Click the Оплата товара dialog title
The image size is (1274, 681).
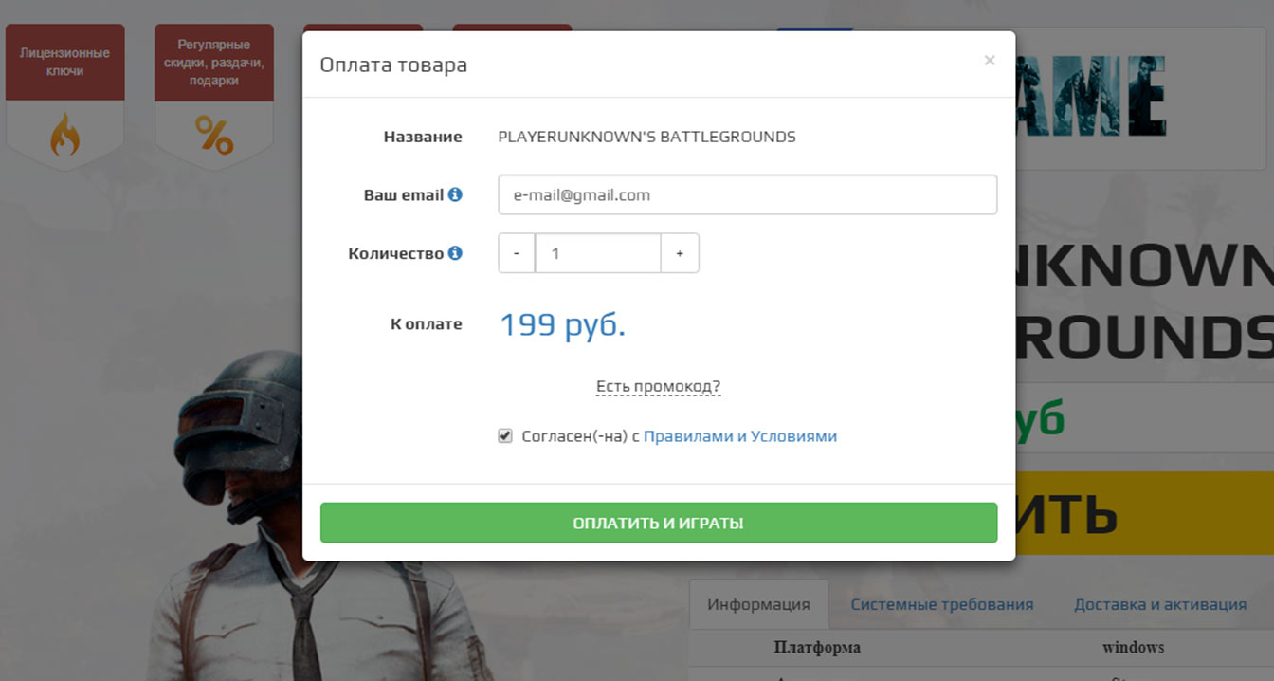coord(393,65)
